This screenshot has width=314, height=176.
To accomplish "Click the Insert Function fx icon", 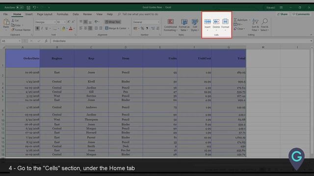I will tap(46, 41).
